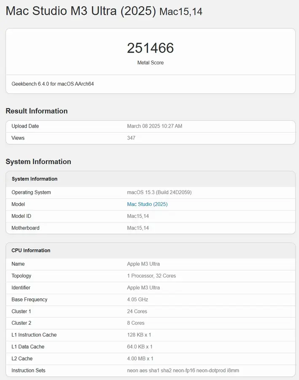Click the Motherboard value in table

click(x=138, y=228)
